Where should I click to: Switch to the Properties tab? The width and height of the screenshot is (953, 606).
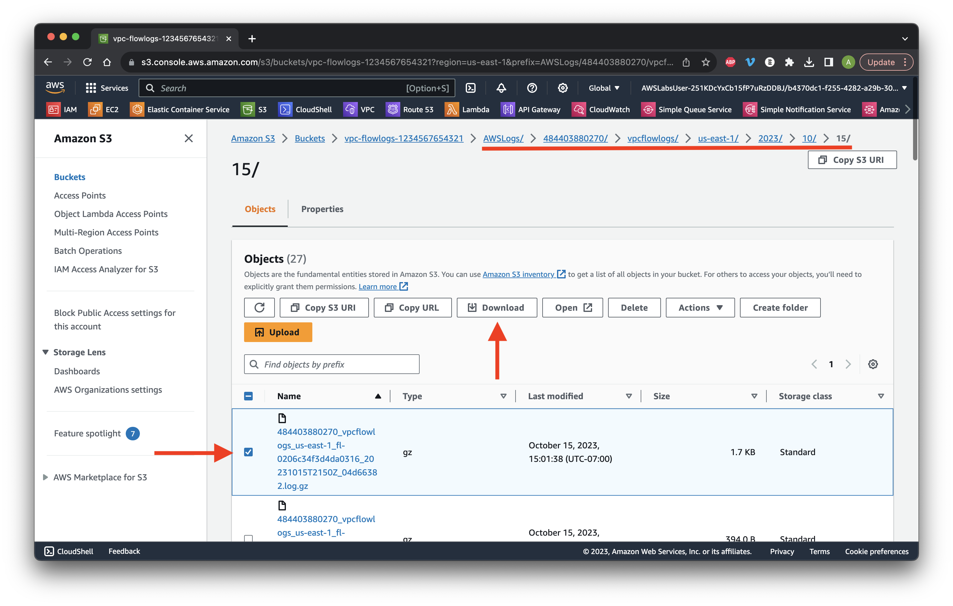322,209
